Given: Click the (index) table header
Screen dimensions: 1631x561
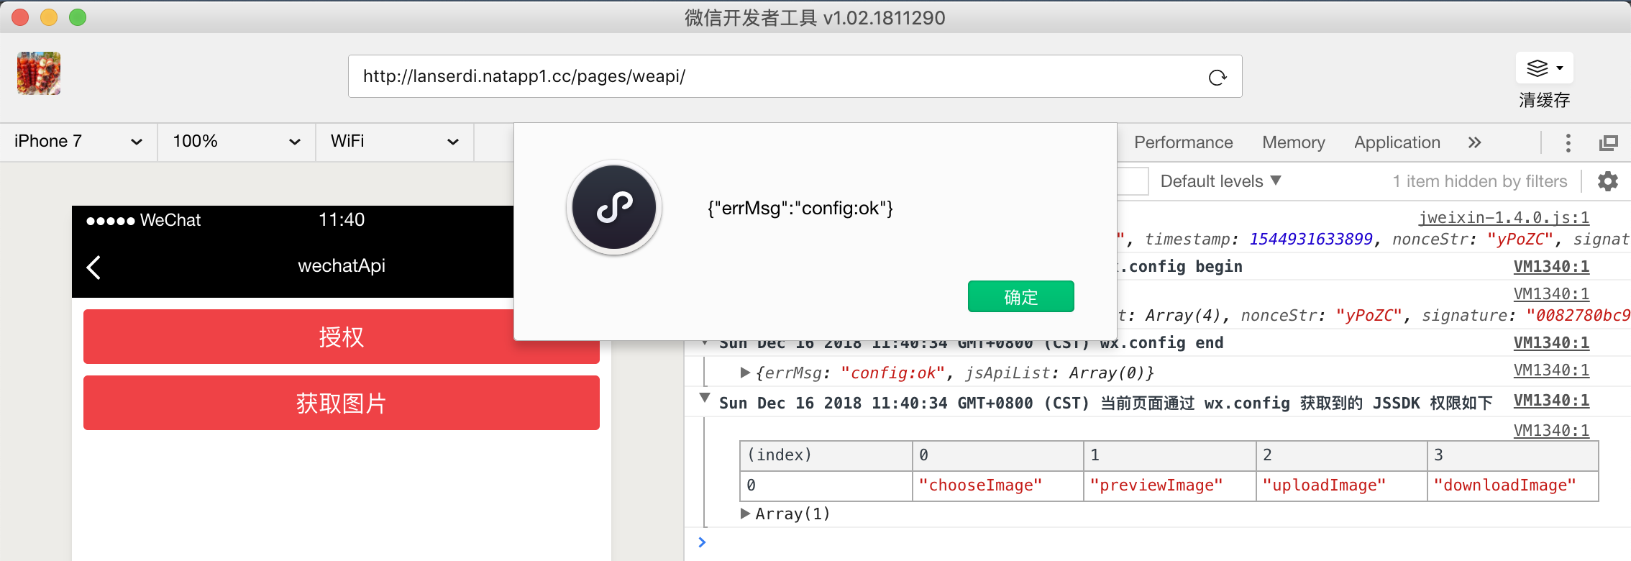Looking at the screenshot, I should pyautogui.click(x=826, y=455).
